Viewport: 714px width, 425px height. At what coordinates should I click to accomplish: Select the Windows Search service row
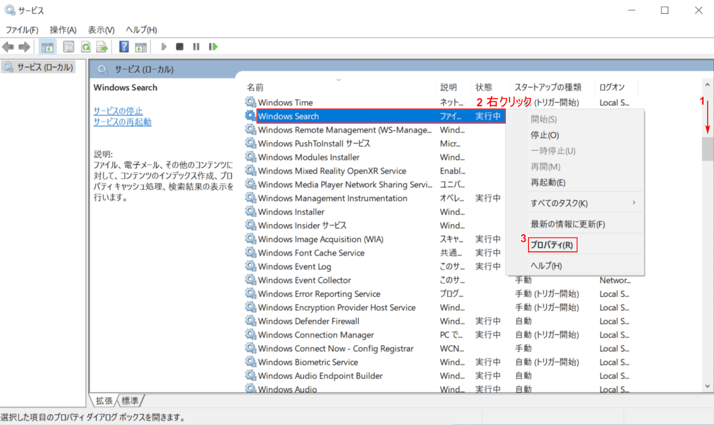[x=380, y=116]
